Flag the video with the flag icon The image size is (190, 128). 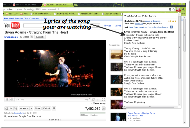click(x=54, y=108)
